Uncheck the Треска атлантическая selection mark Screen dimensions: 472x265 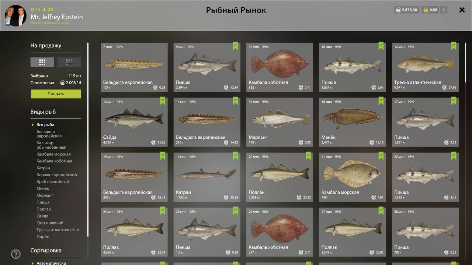454,46
